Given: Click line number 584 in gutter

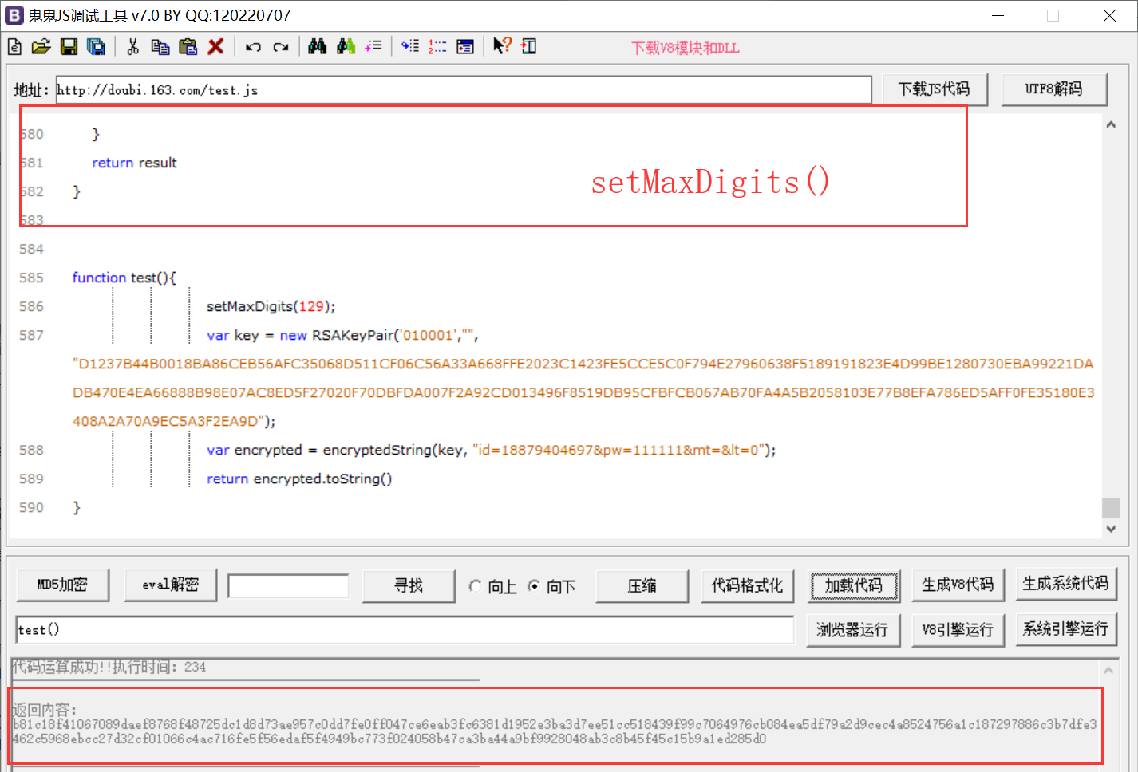Looking at the screenshot, I should (x=31, y=249).
